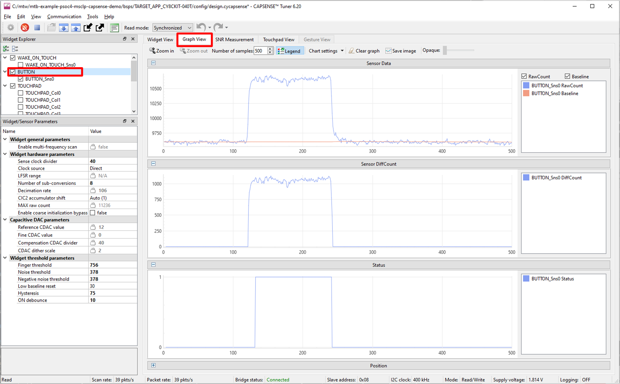Switch to the Widget View tab
Viewport: 620px width, 384px height.
[x=160, y=39]
